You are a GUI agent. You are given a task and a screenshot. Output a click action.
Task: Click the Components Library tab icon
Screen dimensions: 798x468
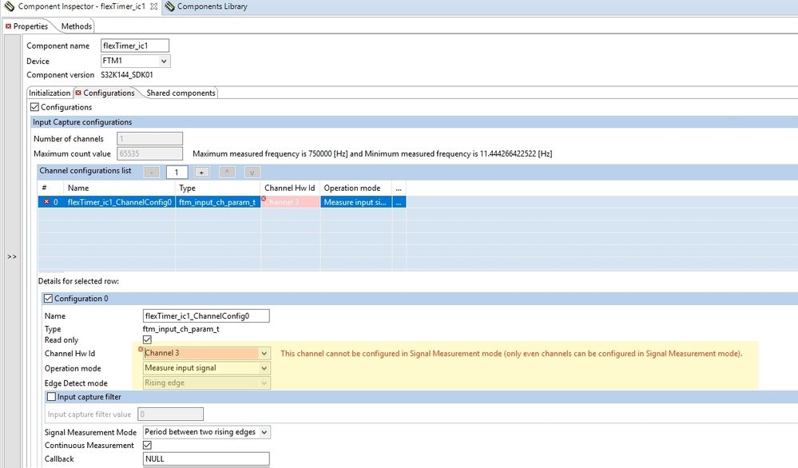point(169,6)
